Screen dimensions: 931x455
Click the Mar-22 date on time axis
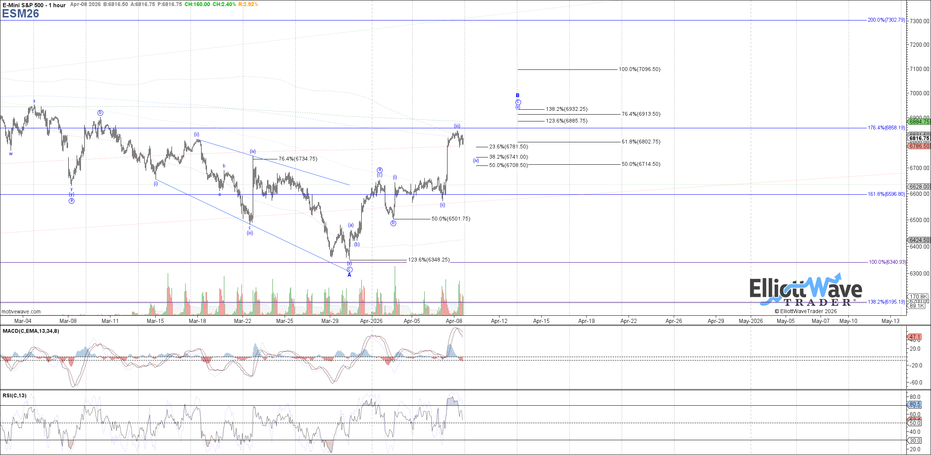pos(243,321)
